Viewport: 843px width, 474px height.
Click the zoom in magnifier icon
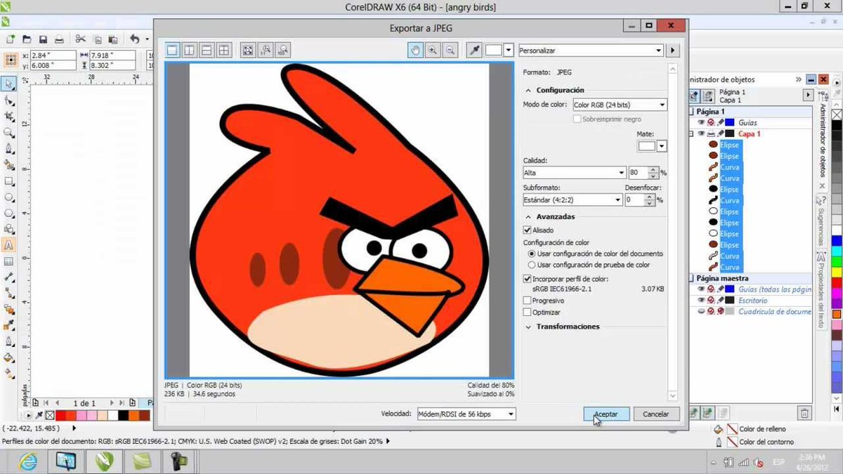tap(433, 50)
